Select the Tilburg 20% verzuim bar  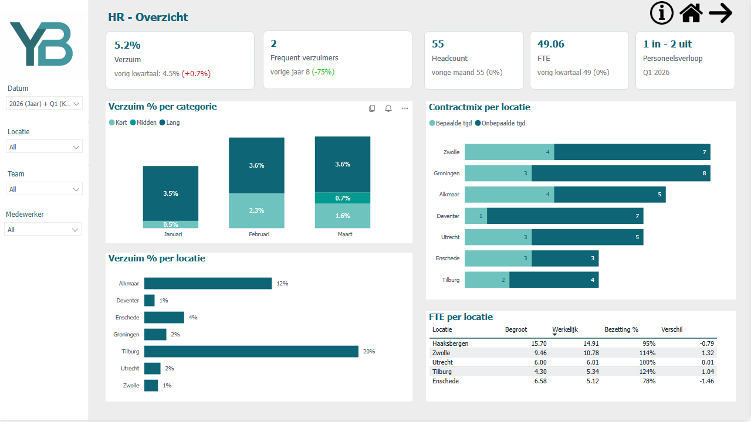pyautogui.click(x=251, y=351)
